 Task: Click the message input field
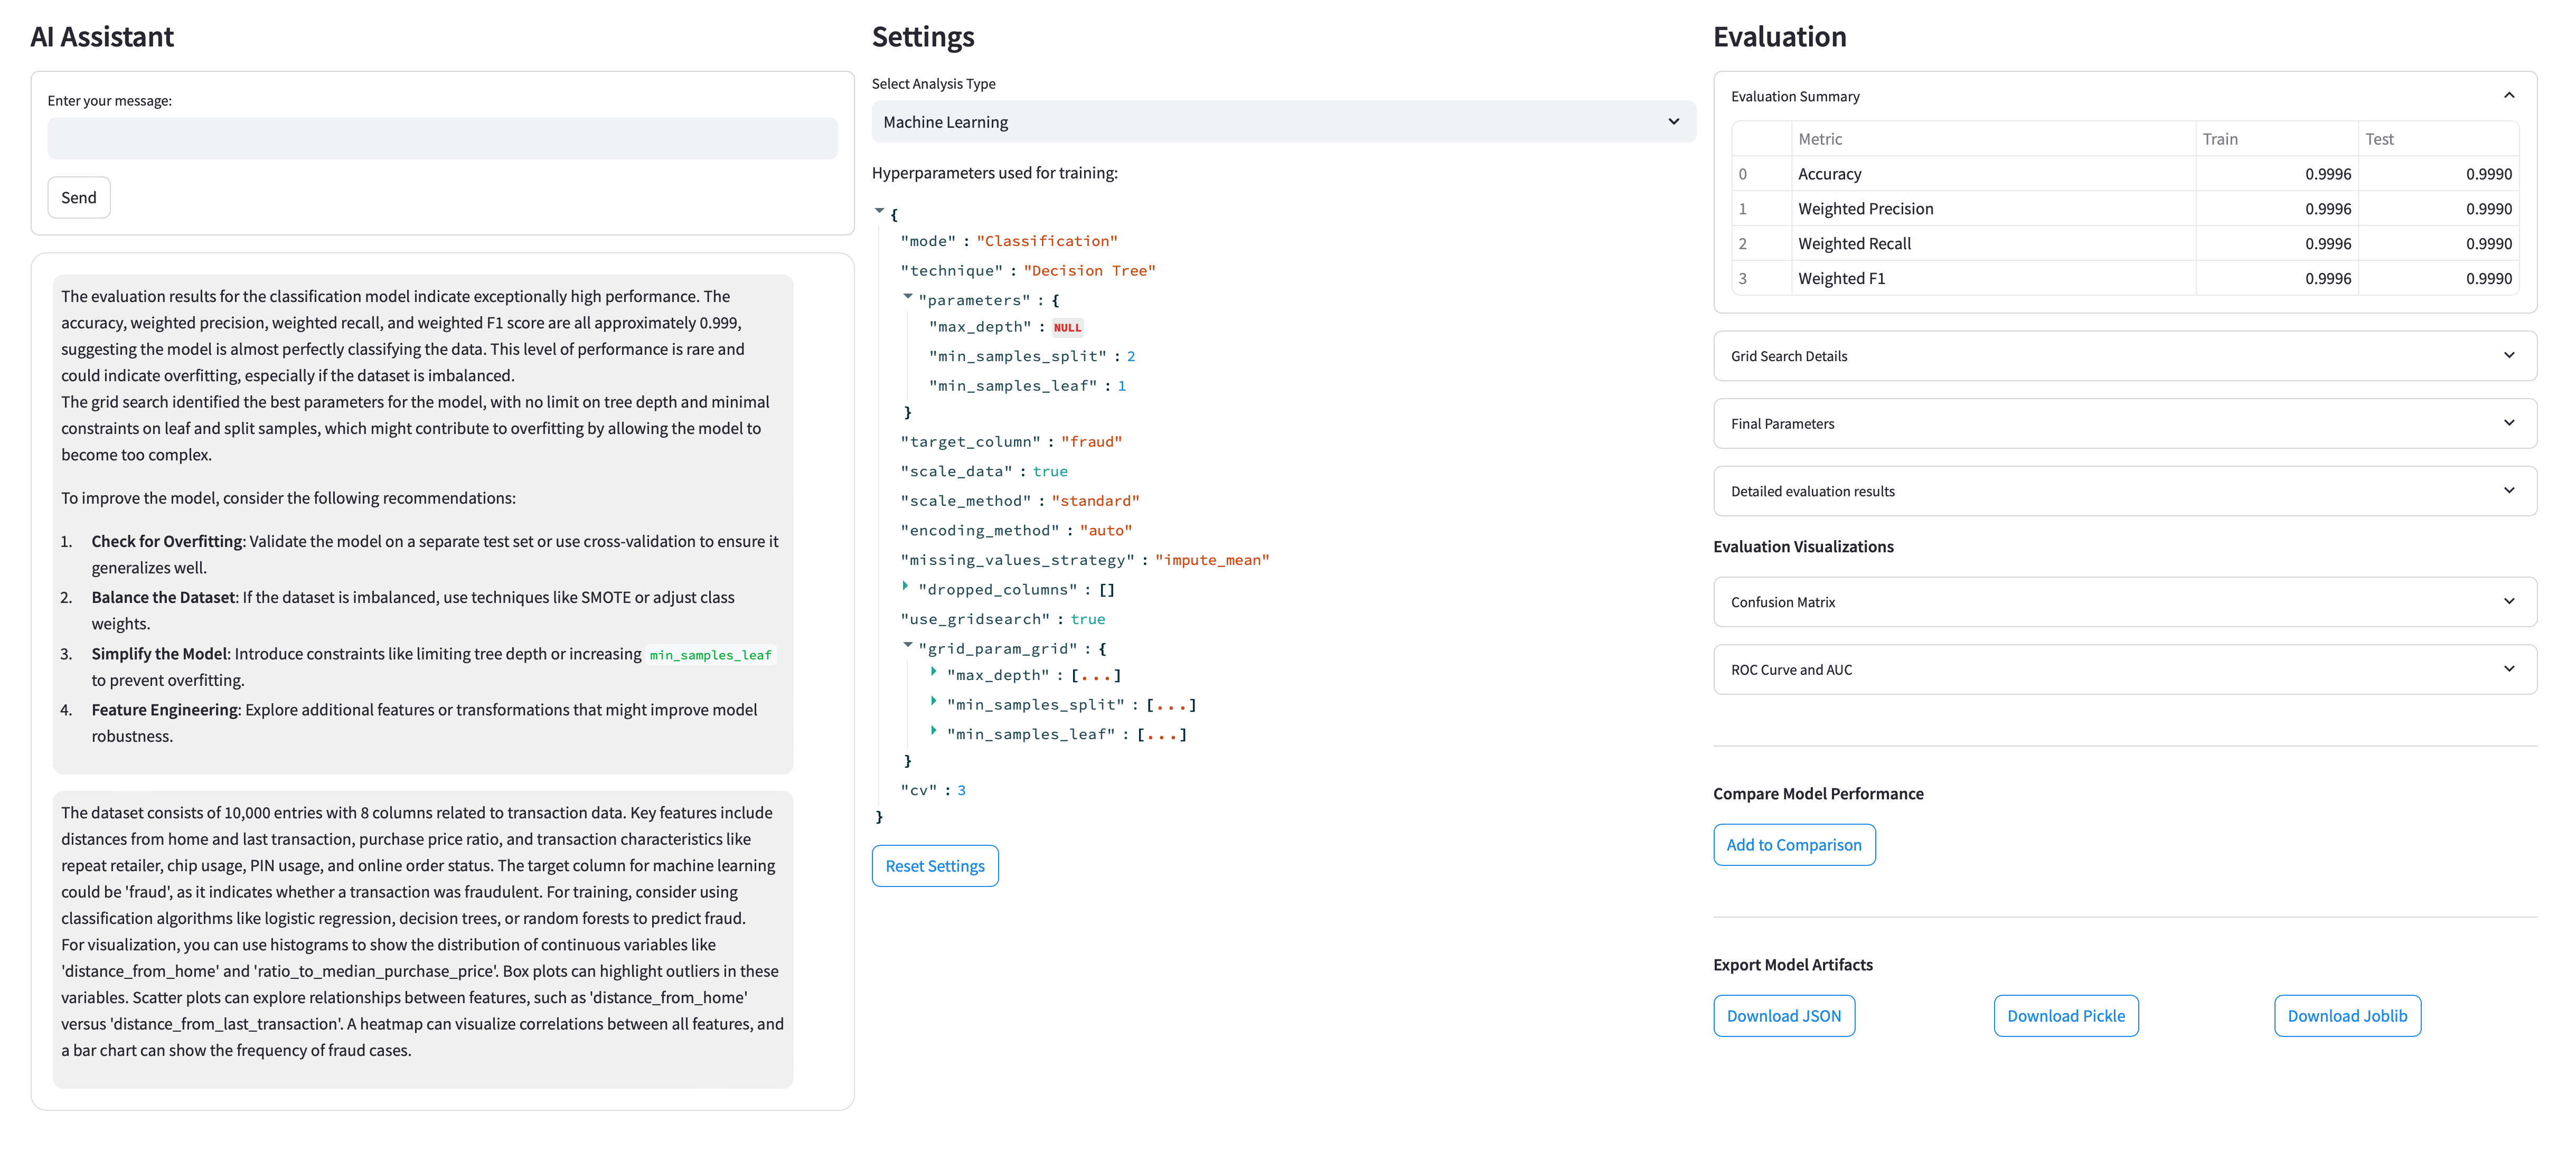click(x=442, y=139)
